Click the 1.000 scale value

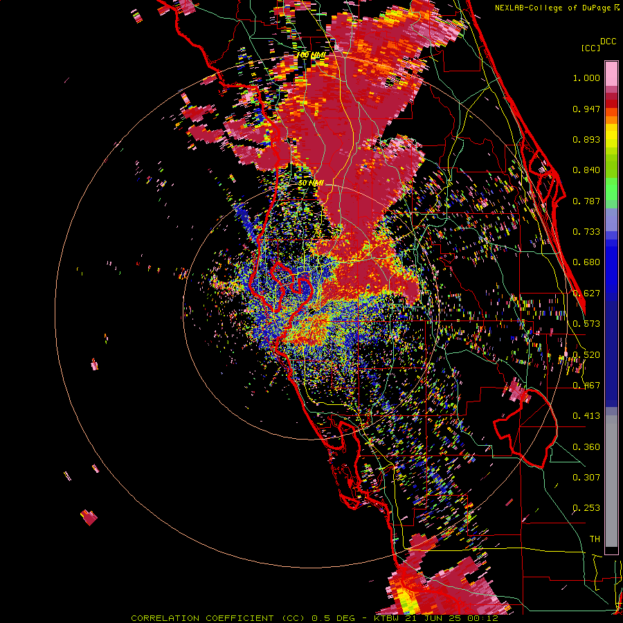586,78
